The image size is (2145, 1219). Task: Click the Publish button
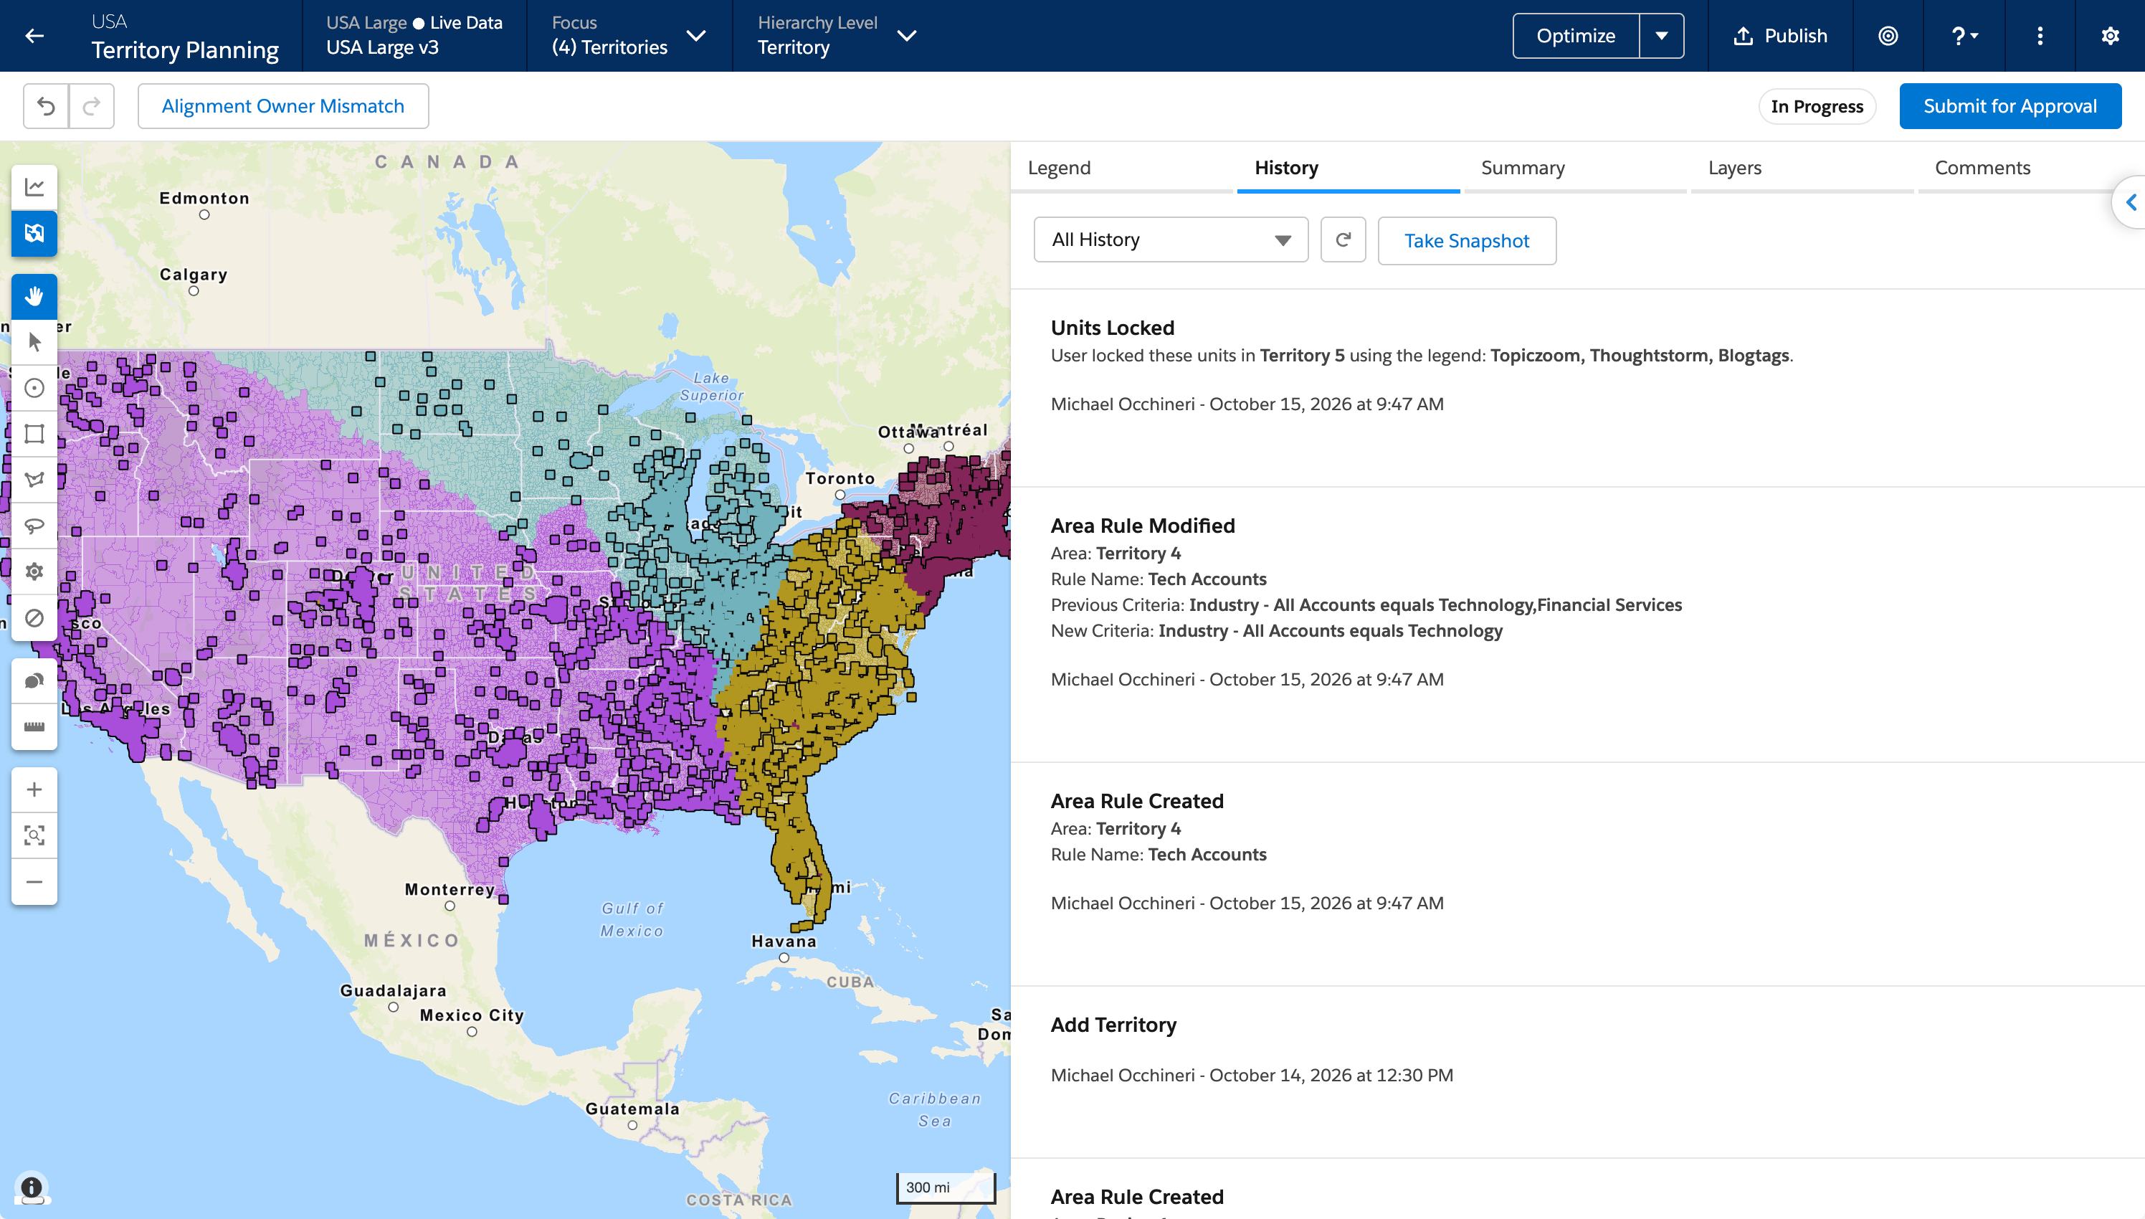[1780, 36]
